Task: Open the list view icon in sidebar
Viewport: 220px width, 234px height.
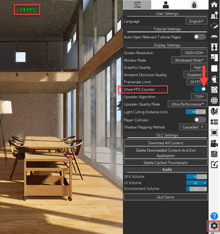Action: (x=214, y=122)
